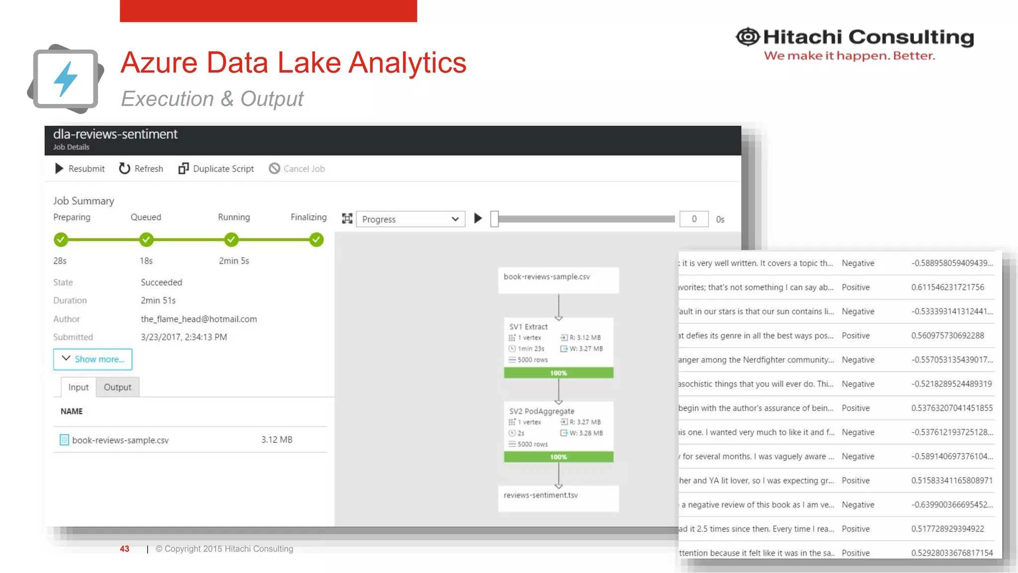The image size is (1018, 573).
Task: Click sentiment score 0.53763207041451855
Action: 952,408
